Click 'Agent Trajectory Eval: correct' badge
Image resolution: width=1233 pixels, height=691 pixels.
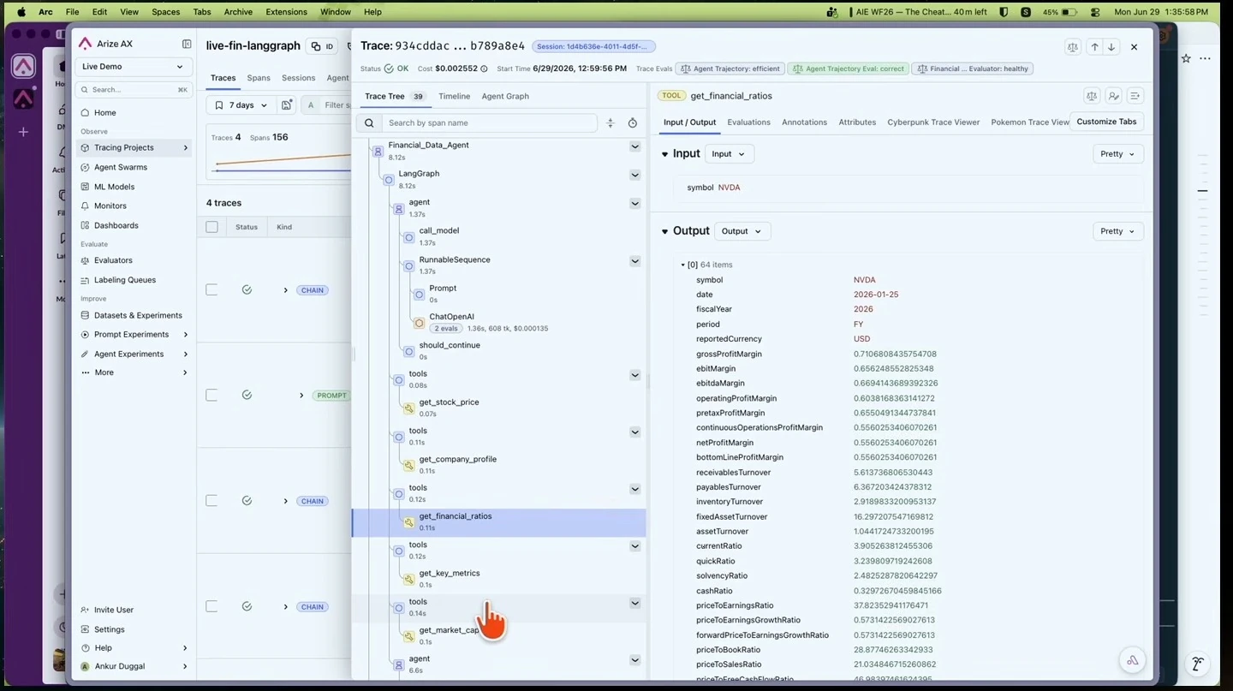click(848, 69)
